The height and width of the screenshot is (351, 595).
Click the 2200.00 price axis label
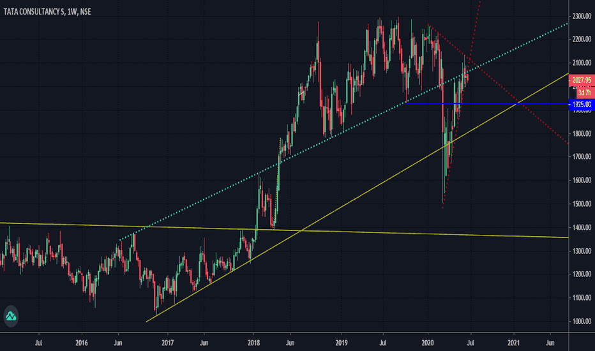(x=582, y=39)
